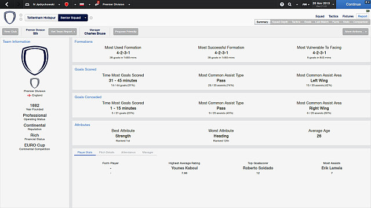Open the Tactics top menu

(333, 16)
